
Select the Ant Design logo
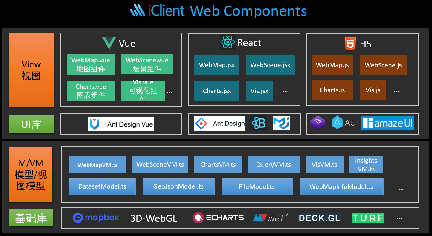pyautogui.click(x=219, y=124)
